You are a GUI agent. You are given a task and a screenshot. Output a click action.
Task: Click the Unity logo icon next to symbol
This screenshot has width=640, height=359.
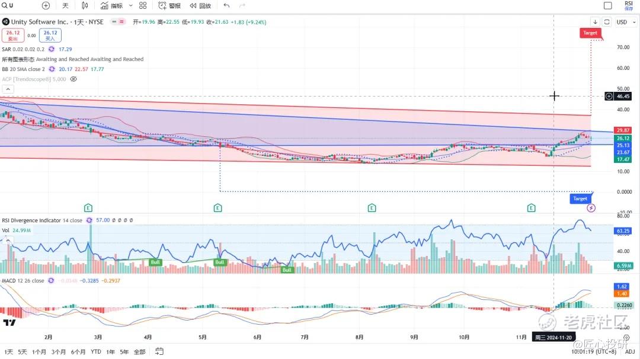6,21
